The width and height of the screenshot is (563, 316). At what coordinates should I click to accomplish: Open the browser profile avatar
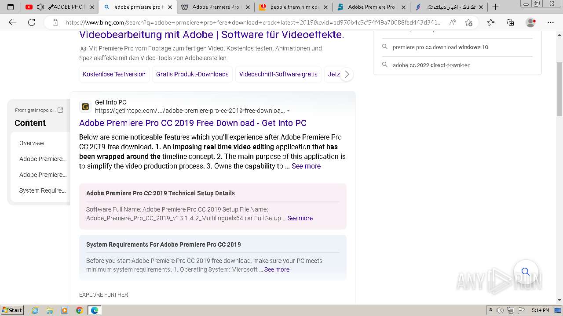point(531,22)
